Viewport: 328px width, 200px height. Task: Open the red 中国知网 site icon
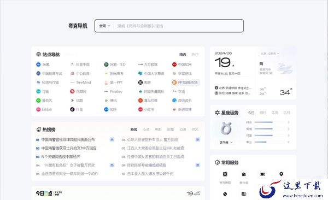click(x=174, y=64)
